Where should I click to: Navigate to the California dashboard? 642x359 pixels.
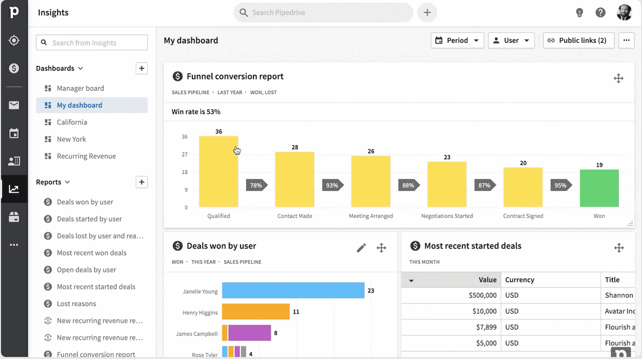(x=72, y=122)
